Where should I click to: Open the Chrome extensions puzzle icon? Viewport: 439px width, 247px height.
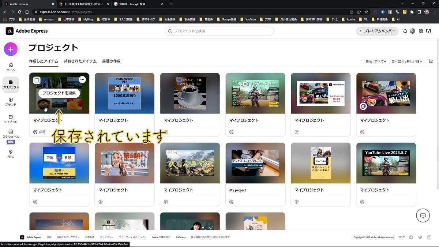[x=412, y=12]
